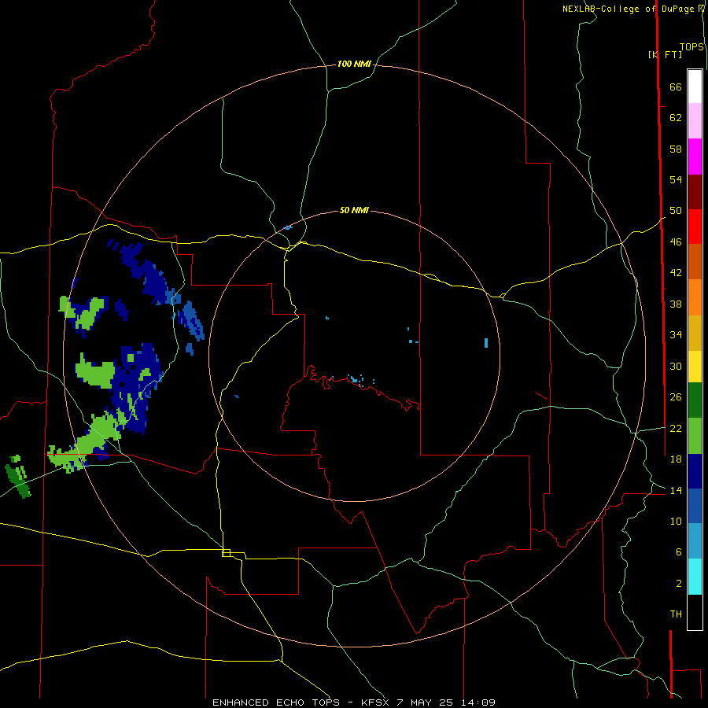Viewport: 708px width, 708px height.
Task: Click the TOPS legend title
Action: coord(691,47)
